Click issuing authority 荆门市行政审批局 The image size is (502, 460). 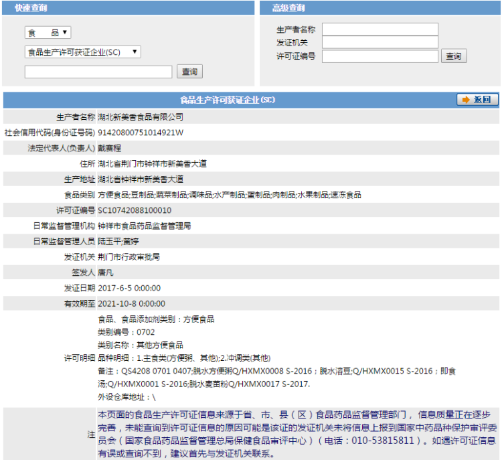pyautogui.click(x=129, y=257)
